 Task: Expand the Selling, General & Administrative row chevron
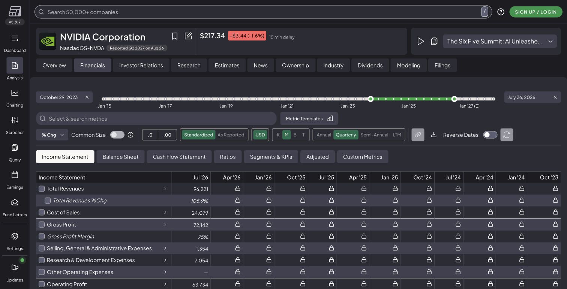click(x=165, y=248)
